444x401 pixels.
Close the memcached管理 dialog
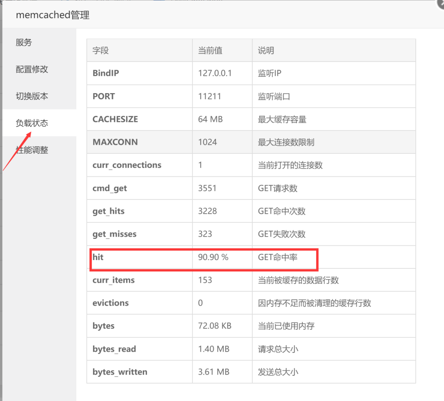(x=441, y=4)
